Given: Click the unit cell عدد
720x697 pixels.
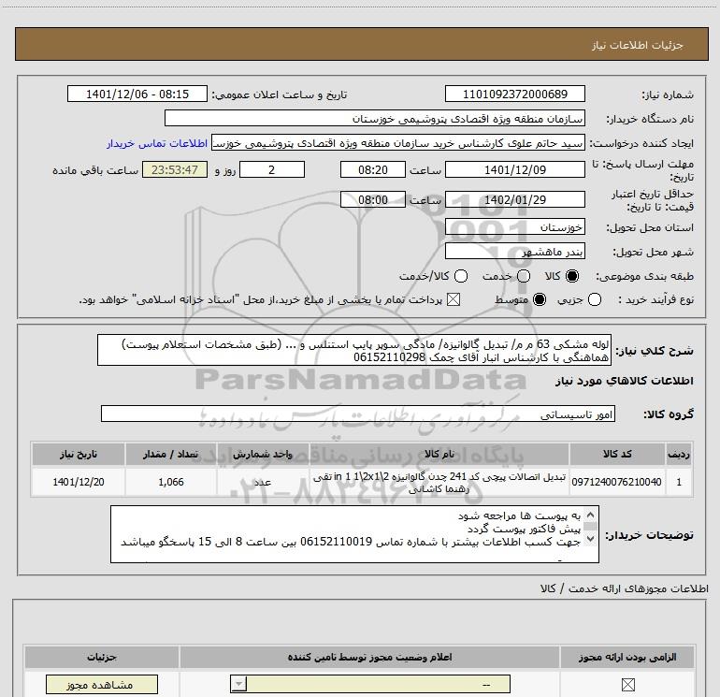Looking at the screenshot, I should tap(262, 482).
